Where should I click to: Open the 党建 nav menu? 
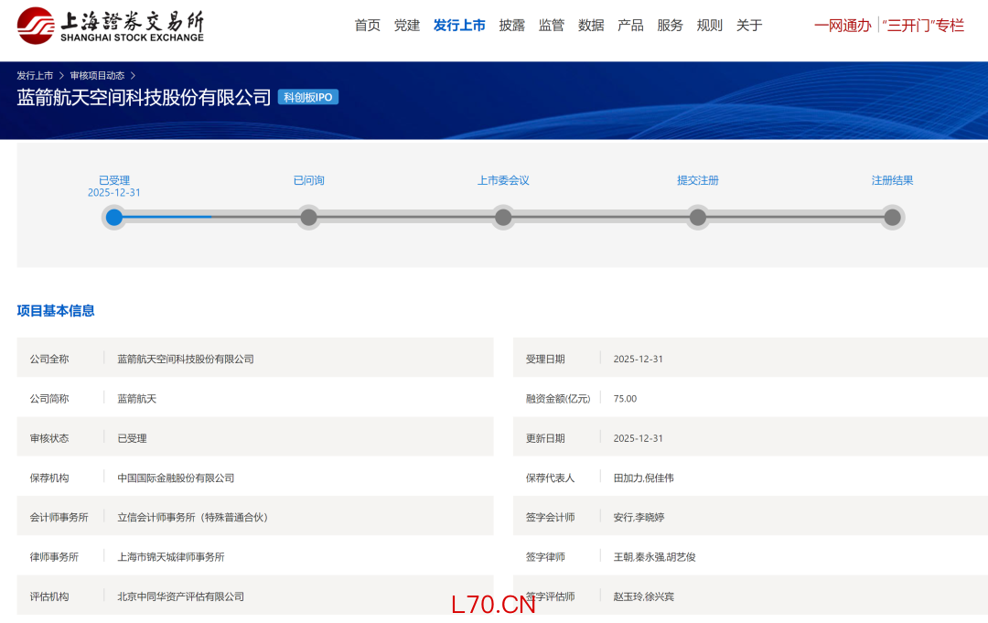[407, 26]
